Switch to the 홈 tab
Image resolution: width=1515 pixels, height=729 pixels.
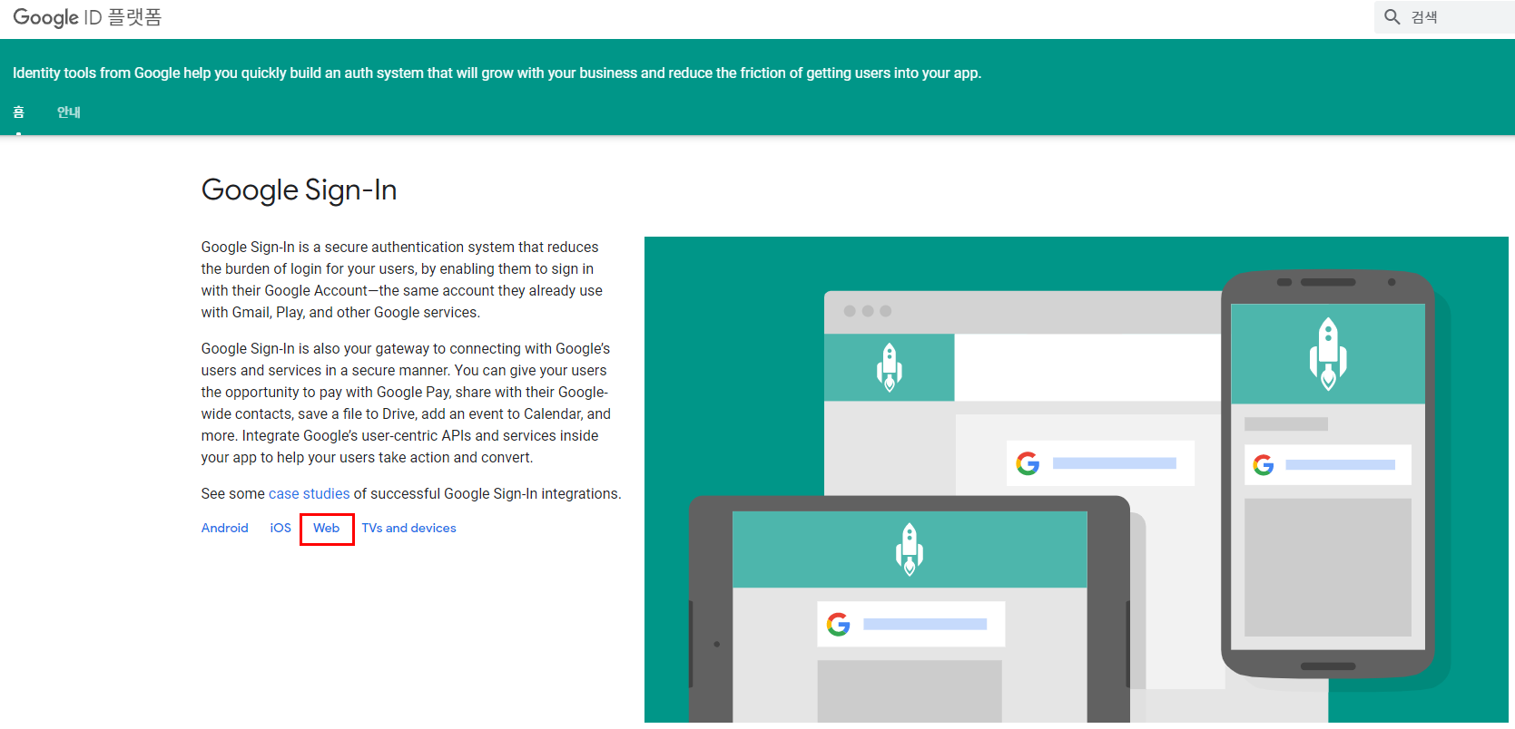[18, 112]
